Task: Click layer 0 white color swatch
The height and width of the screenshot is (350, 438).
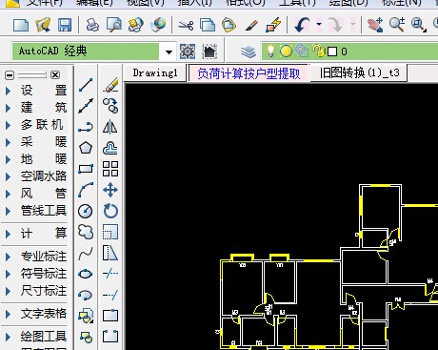Action: pos(332,51)
